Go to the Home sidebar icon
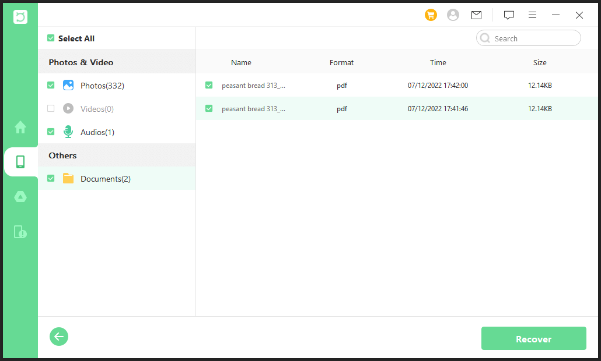601x361 pixels. 20,126
